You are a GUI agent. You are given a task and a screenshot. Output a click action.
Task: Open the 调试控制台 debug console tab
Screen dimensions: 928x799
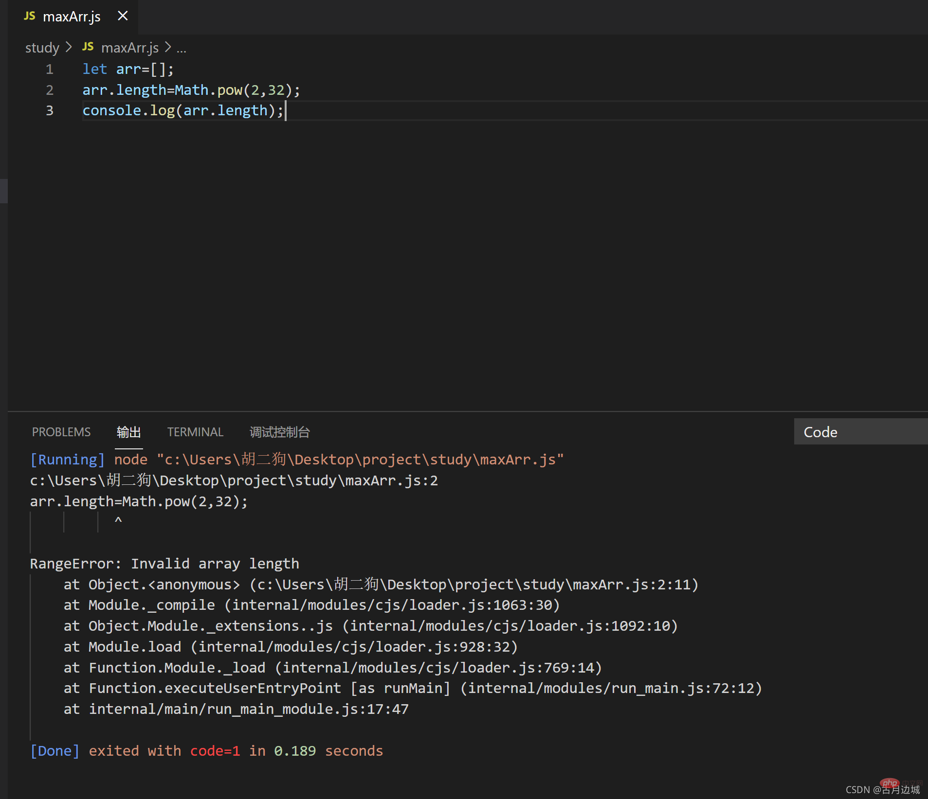(280, 432)
